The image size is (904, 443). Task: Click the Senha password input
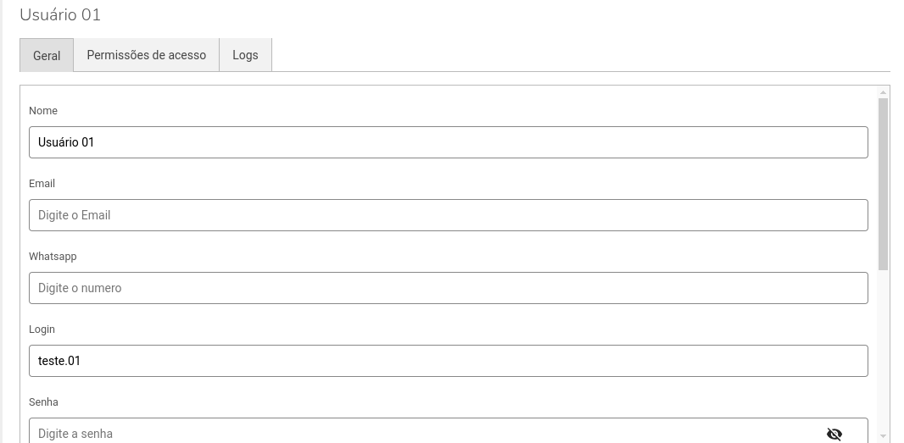click(x=424, y=432)
